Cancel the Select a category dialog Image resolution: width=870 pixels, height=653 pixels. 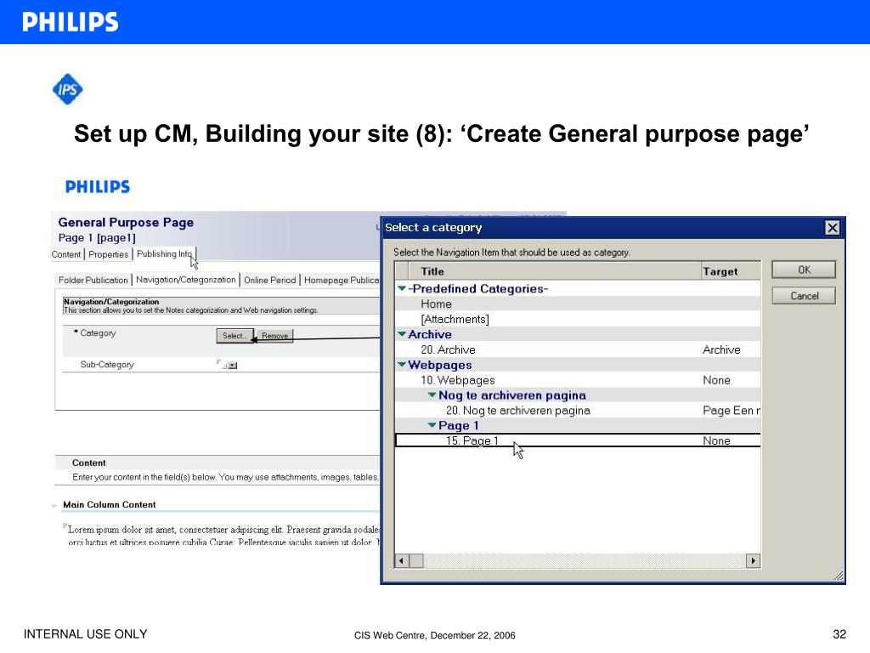[804, 296]
